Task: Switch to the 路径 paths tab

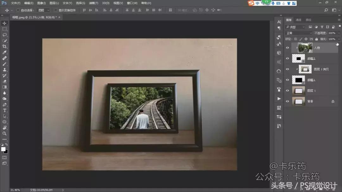Action: point(308,20)
